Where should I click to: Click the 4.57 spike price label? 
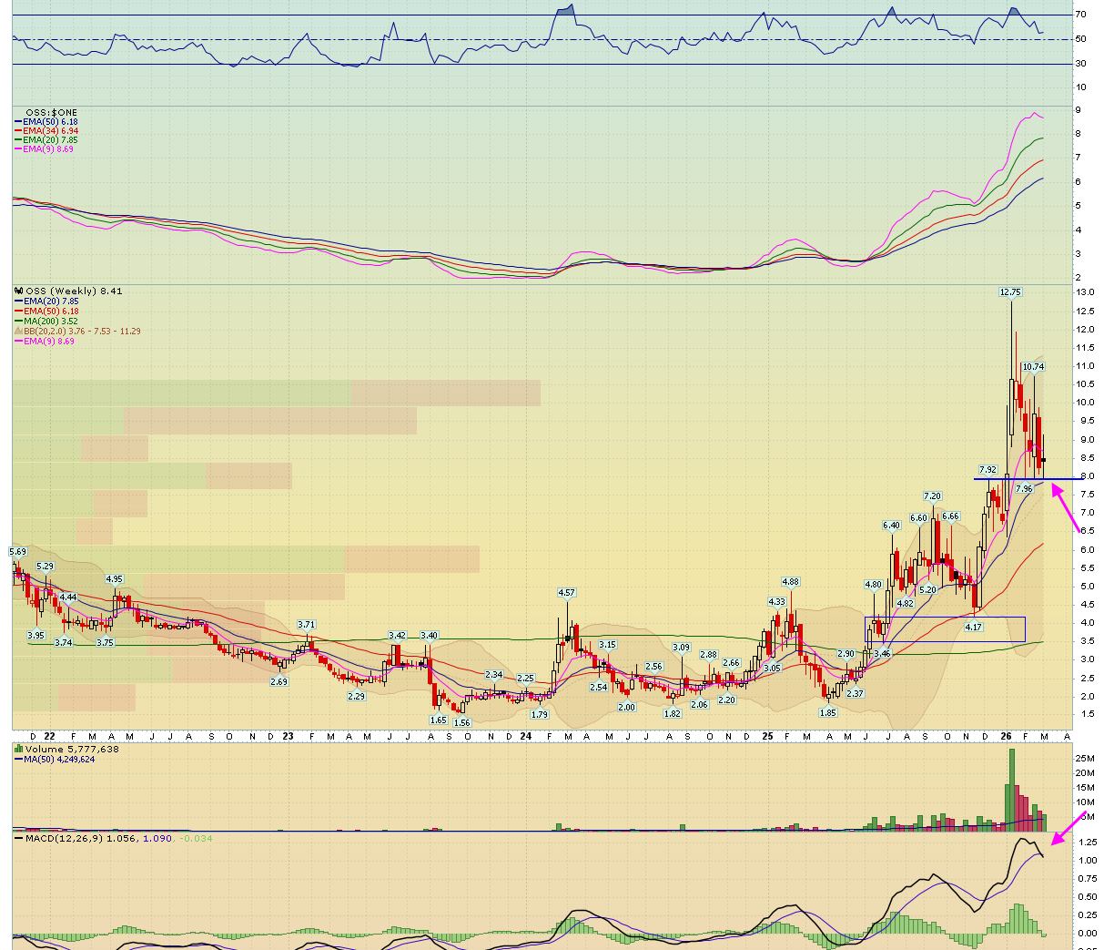pyautogui.click(x=566, y=593)
